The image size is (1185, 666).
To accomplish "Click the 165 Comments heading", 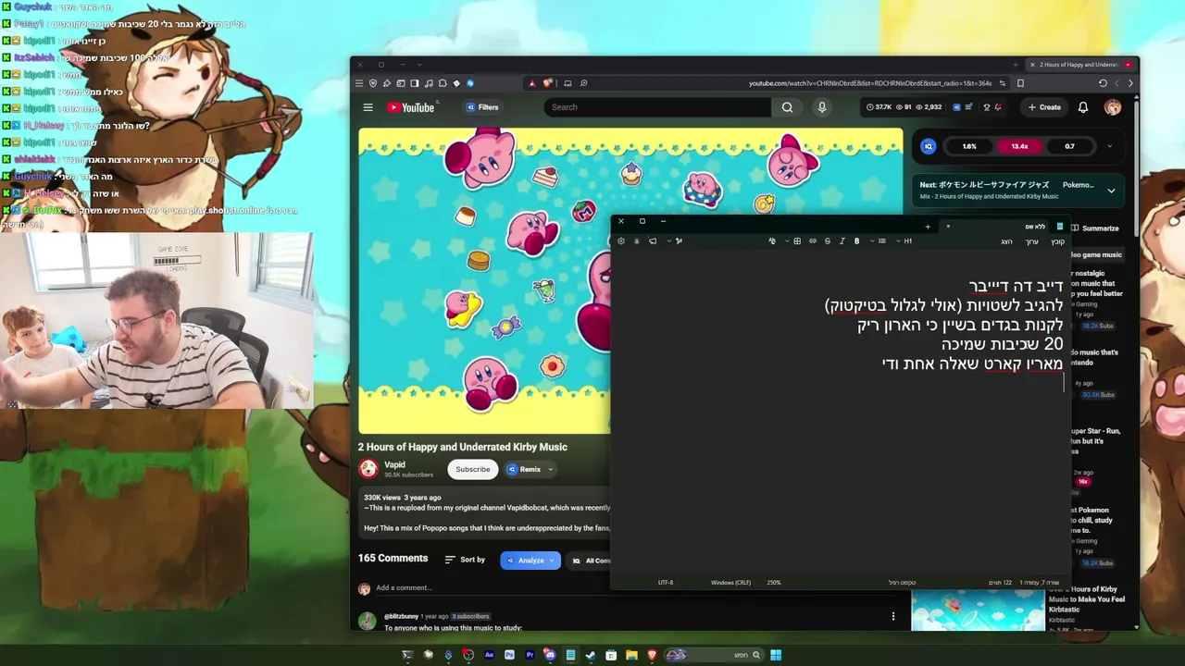I will click(393, 559).
